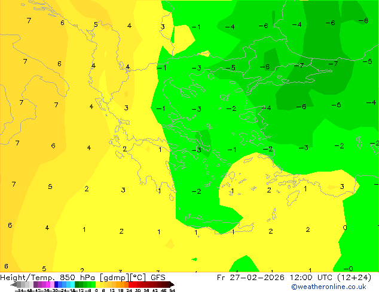Click the dark maroon right arrow of the legend
The image size is (379, 292).
coord(172,284)
